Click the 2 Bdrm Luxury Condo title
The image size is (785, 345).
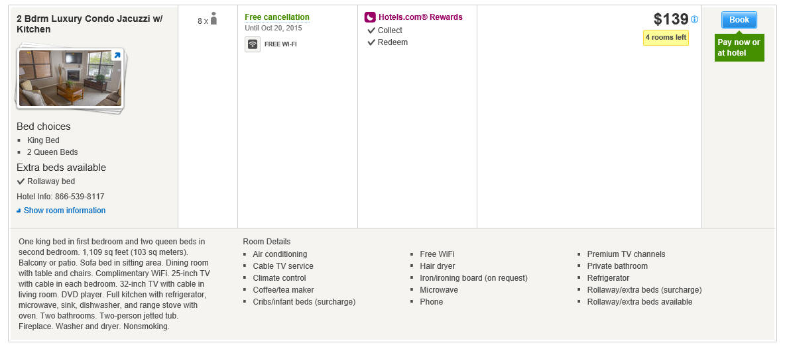[90, 24]
